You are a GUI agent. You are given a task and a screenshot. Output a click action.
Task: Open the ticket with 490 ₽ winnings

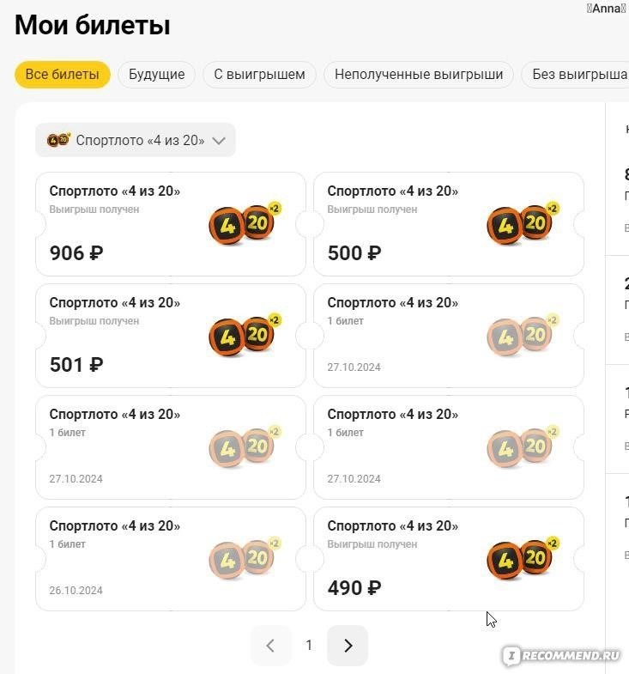coord(449,559)
